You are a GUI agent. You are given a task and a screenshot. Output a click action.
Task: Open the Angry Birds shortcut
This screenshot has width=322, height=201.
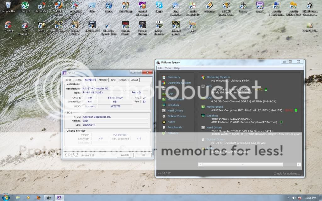pos(75,7)
